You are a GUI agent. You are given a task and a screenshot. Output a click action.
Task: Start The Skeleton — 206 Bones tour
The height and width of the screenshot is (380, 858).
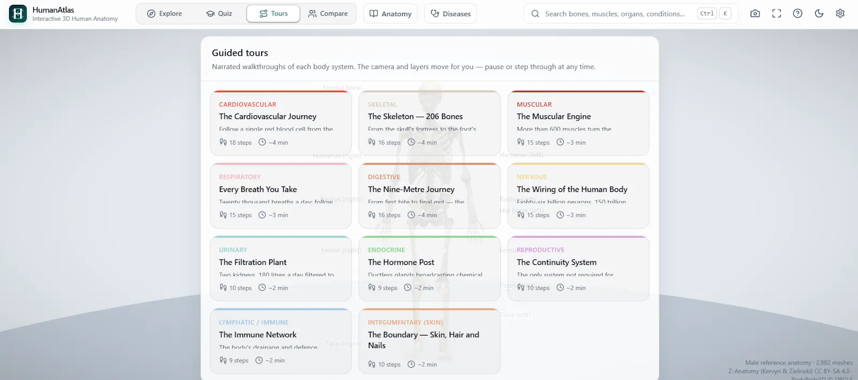430,123
